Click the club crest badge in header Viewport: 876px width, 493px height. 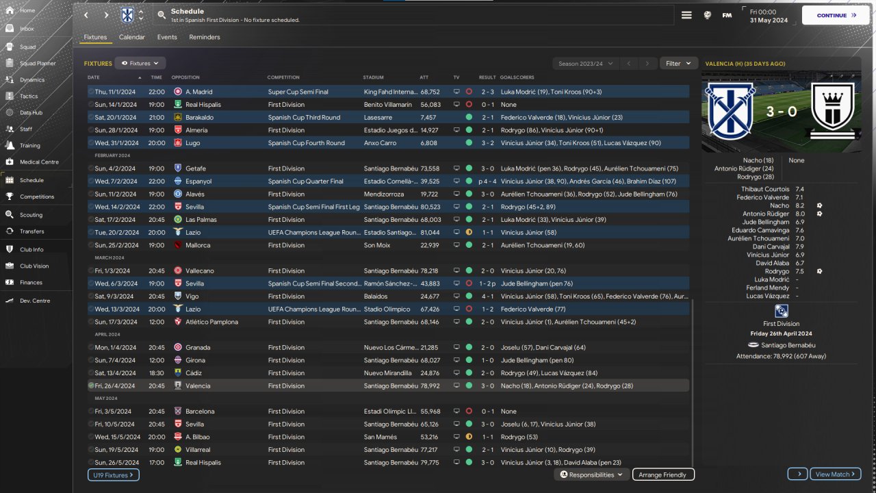pyautogui.click(x=127, y=15)
